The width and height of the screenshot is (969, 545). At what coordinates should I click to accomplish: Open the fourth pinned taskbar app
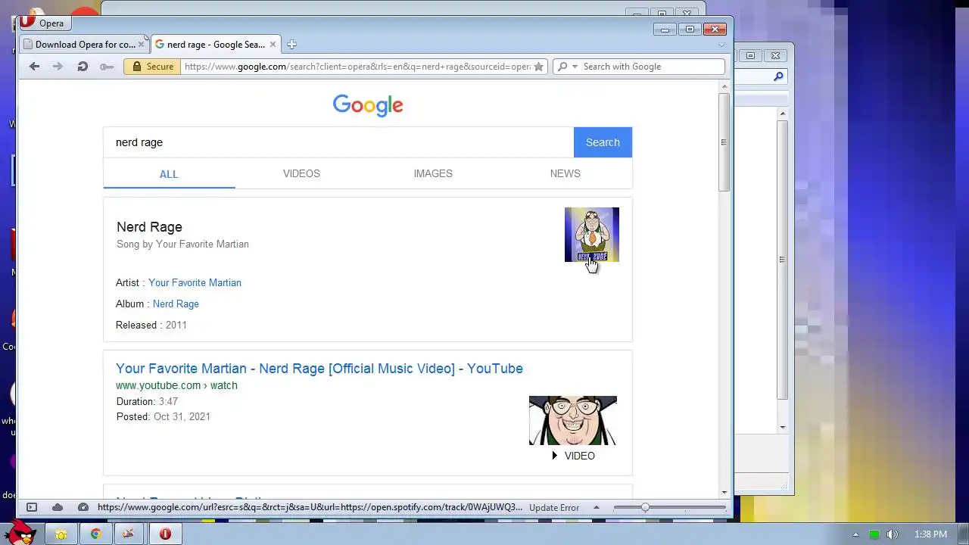pyautogui.click(x=128, y=534)
